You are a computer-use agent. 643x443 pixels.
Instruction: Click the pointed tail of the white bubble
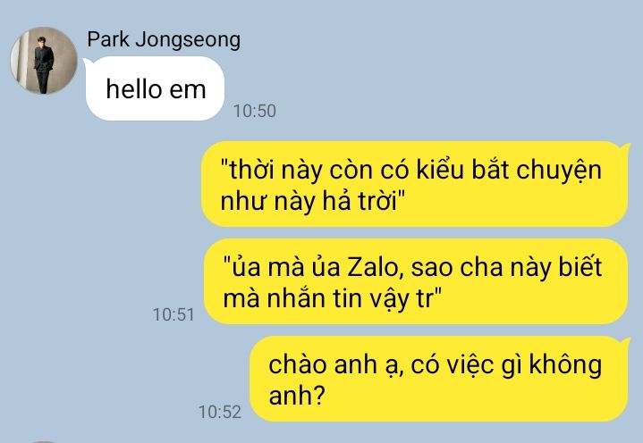coord(88,63)
